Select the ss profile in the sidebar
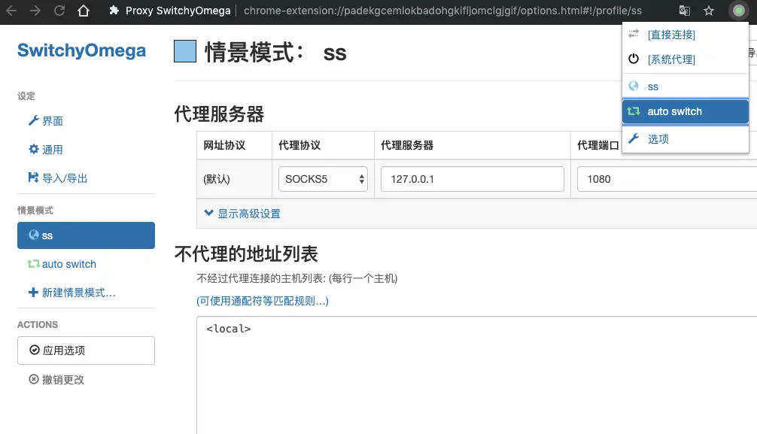Screen dimensions: 757x434 tap(86, 235)
